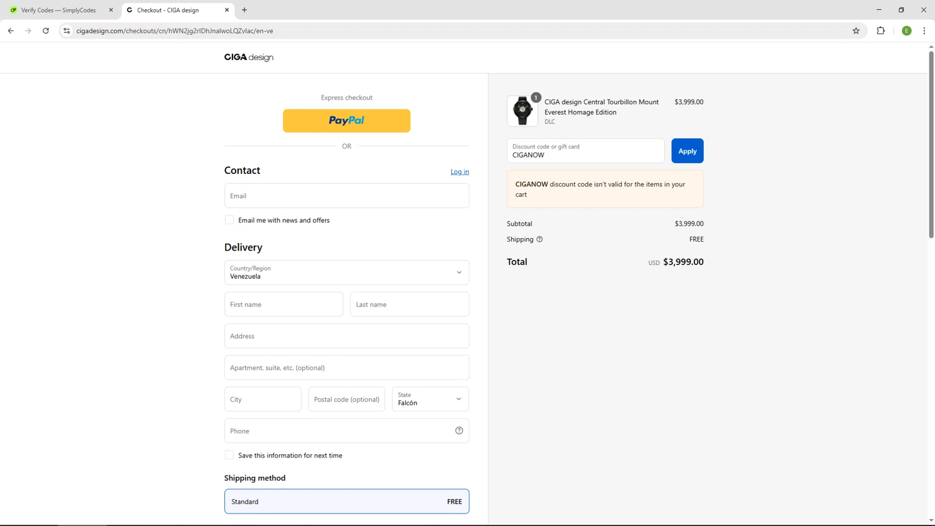Check Email me with news and offers

tap(229, 220)
